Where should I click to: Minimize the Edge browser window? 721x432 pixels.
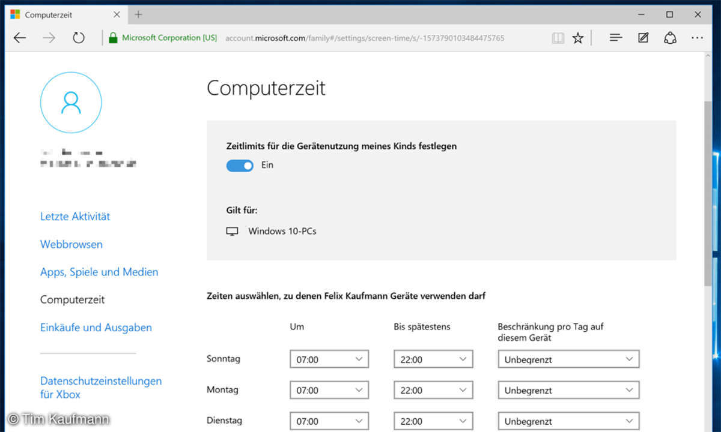[x=642, y=14]
